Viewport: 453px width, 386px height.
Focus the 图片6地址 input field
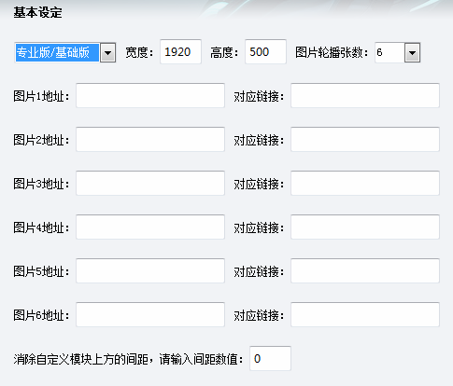click(150, 314)
